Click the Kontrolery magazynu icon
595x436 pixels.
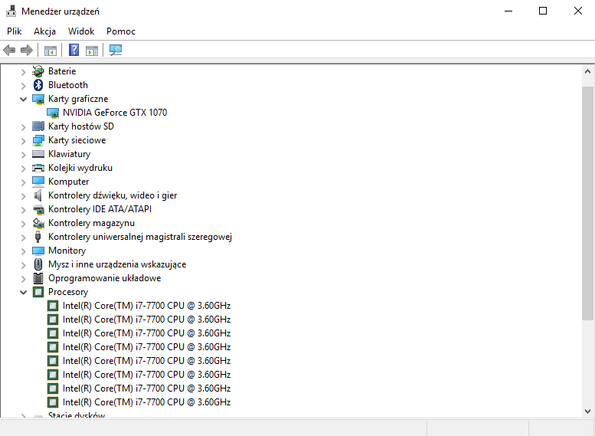[38, 223]
